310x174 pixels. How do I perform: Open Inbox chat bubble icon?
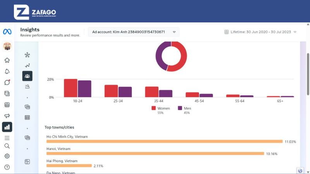click(x=7, y=82)
